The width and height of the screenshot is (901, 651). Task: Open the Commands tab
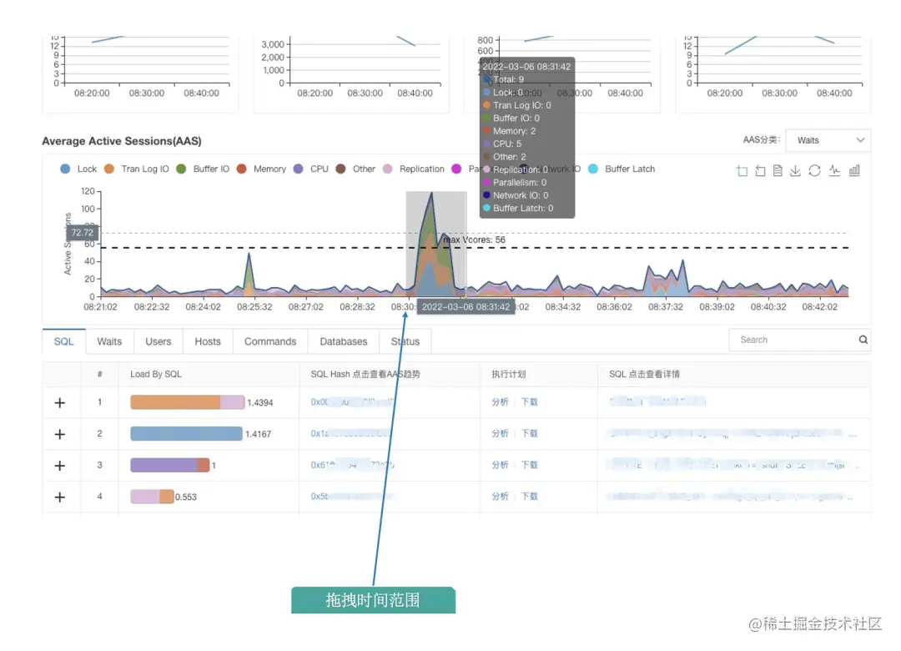point(270,341)
